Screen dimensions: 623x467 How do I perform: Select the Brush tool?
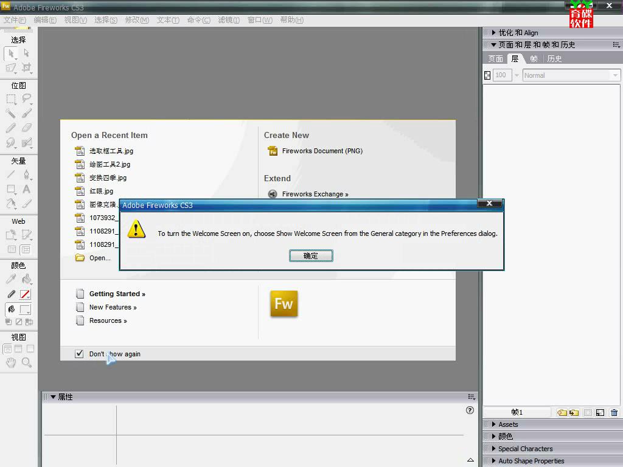[26, 114]
